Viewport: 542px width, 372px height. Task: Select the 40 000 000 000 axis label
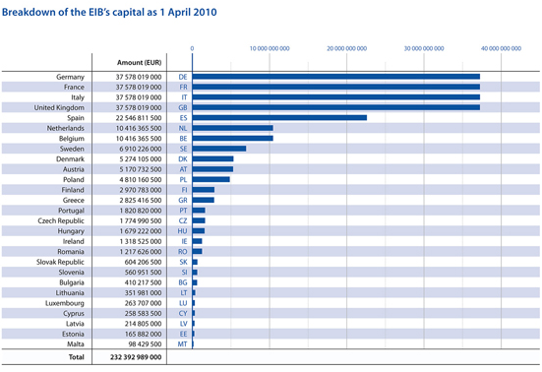[x=501, y=49]
